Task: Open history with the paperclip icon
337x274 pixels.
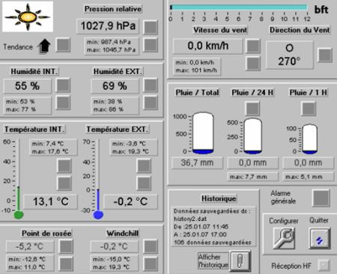Action: [x=240, y=261]
